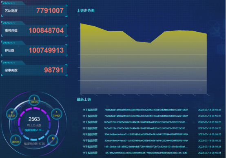Open the 万州区 region bubble
The image size is (226, 158).
[x=57, y=114]
